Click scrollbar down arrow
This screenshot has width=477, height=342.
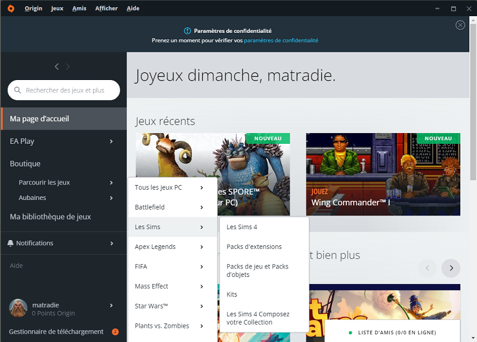click(473, 338)
